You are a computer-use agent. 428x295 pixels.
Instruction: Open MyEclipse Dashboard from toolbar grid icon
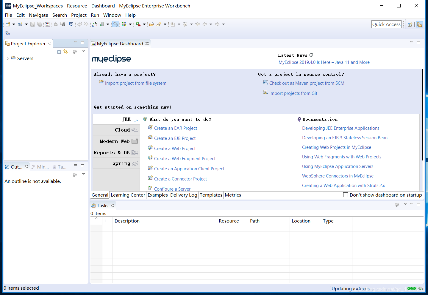[47, 24]
